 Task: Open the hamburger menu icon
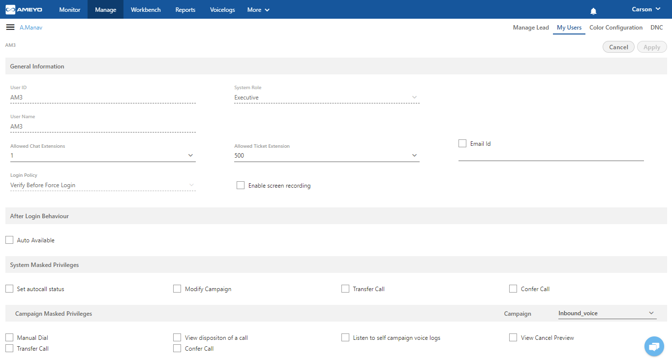[x=10, y=27]
